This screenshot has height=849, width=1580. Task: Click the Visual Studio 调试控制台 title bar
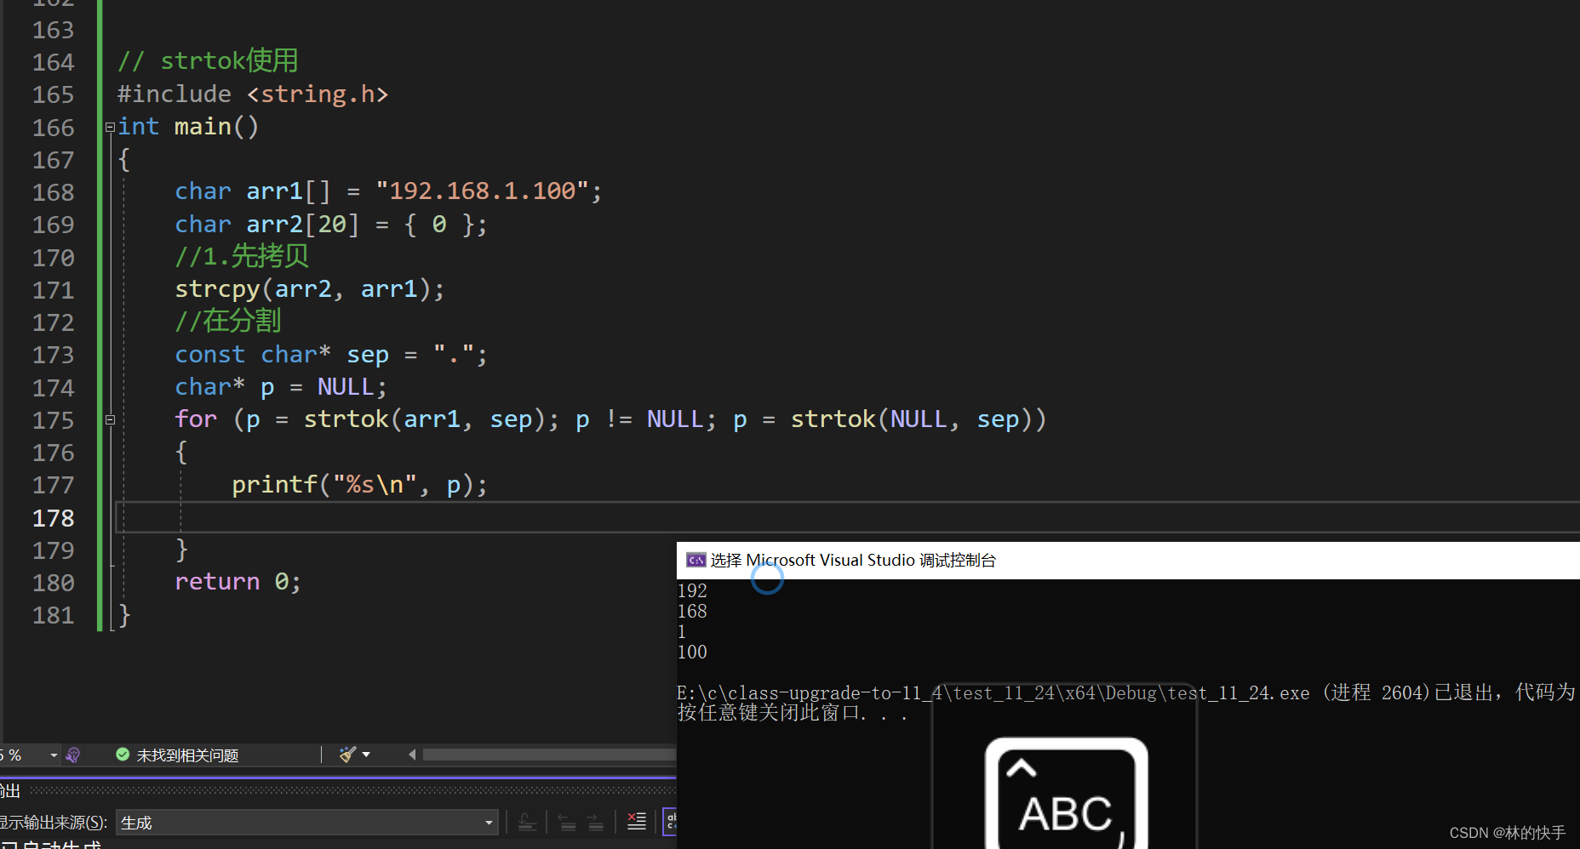pos(1128,560)
